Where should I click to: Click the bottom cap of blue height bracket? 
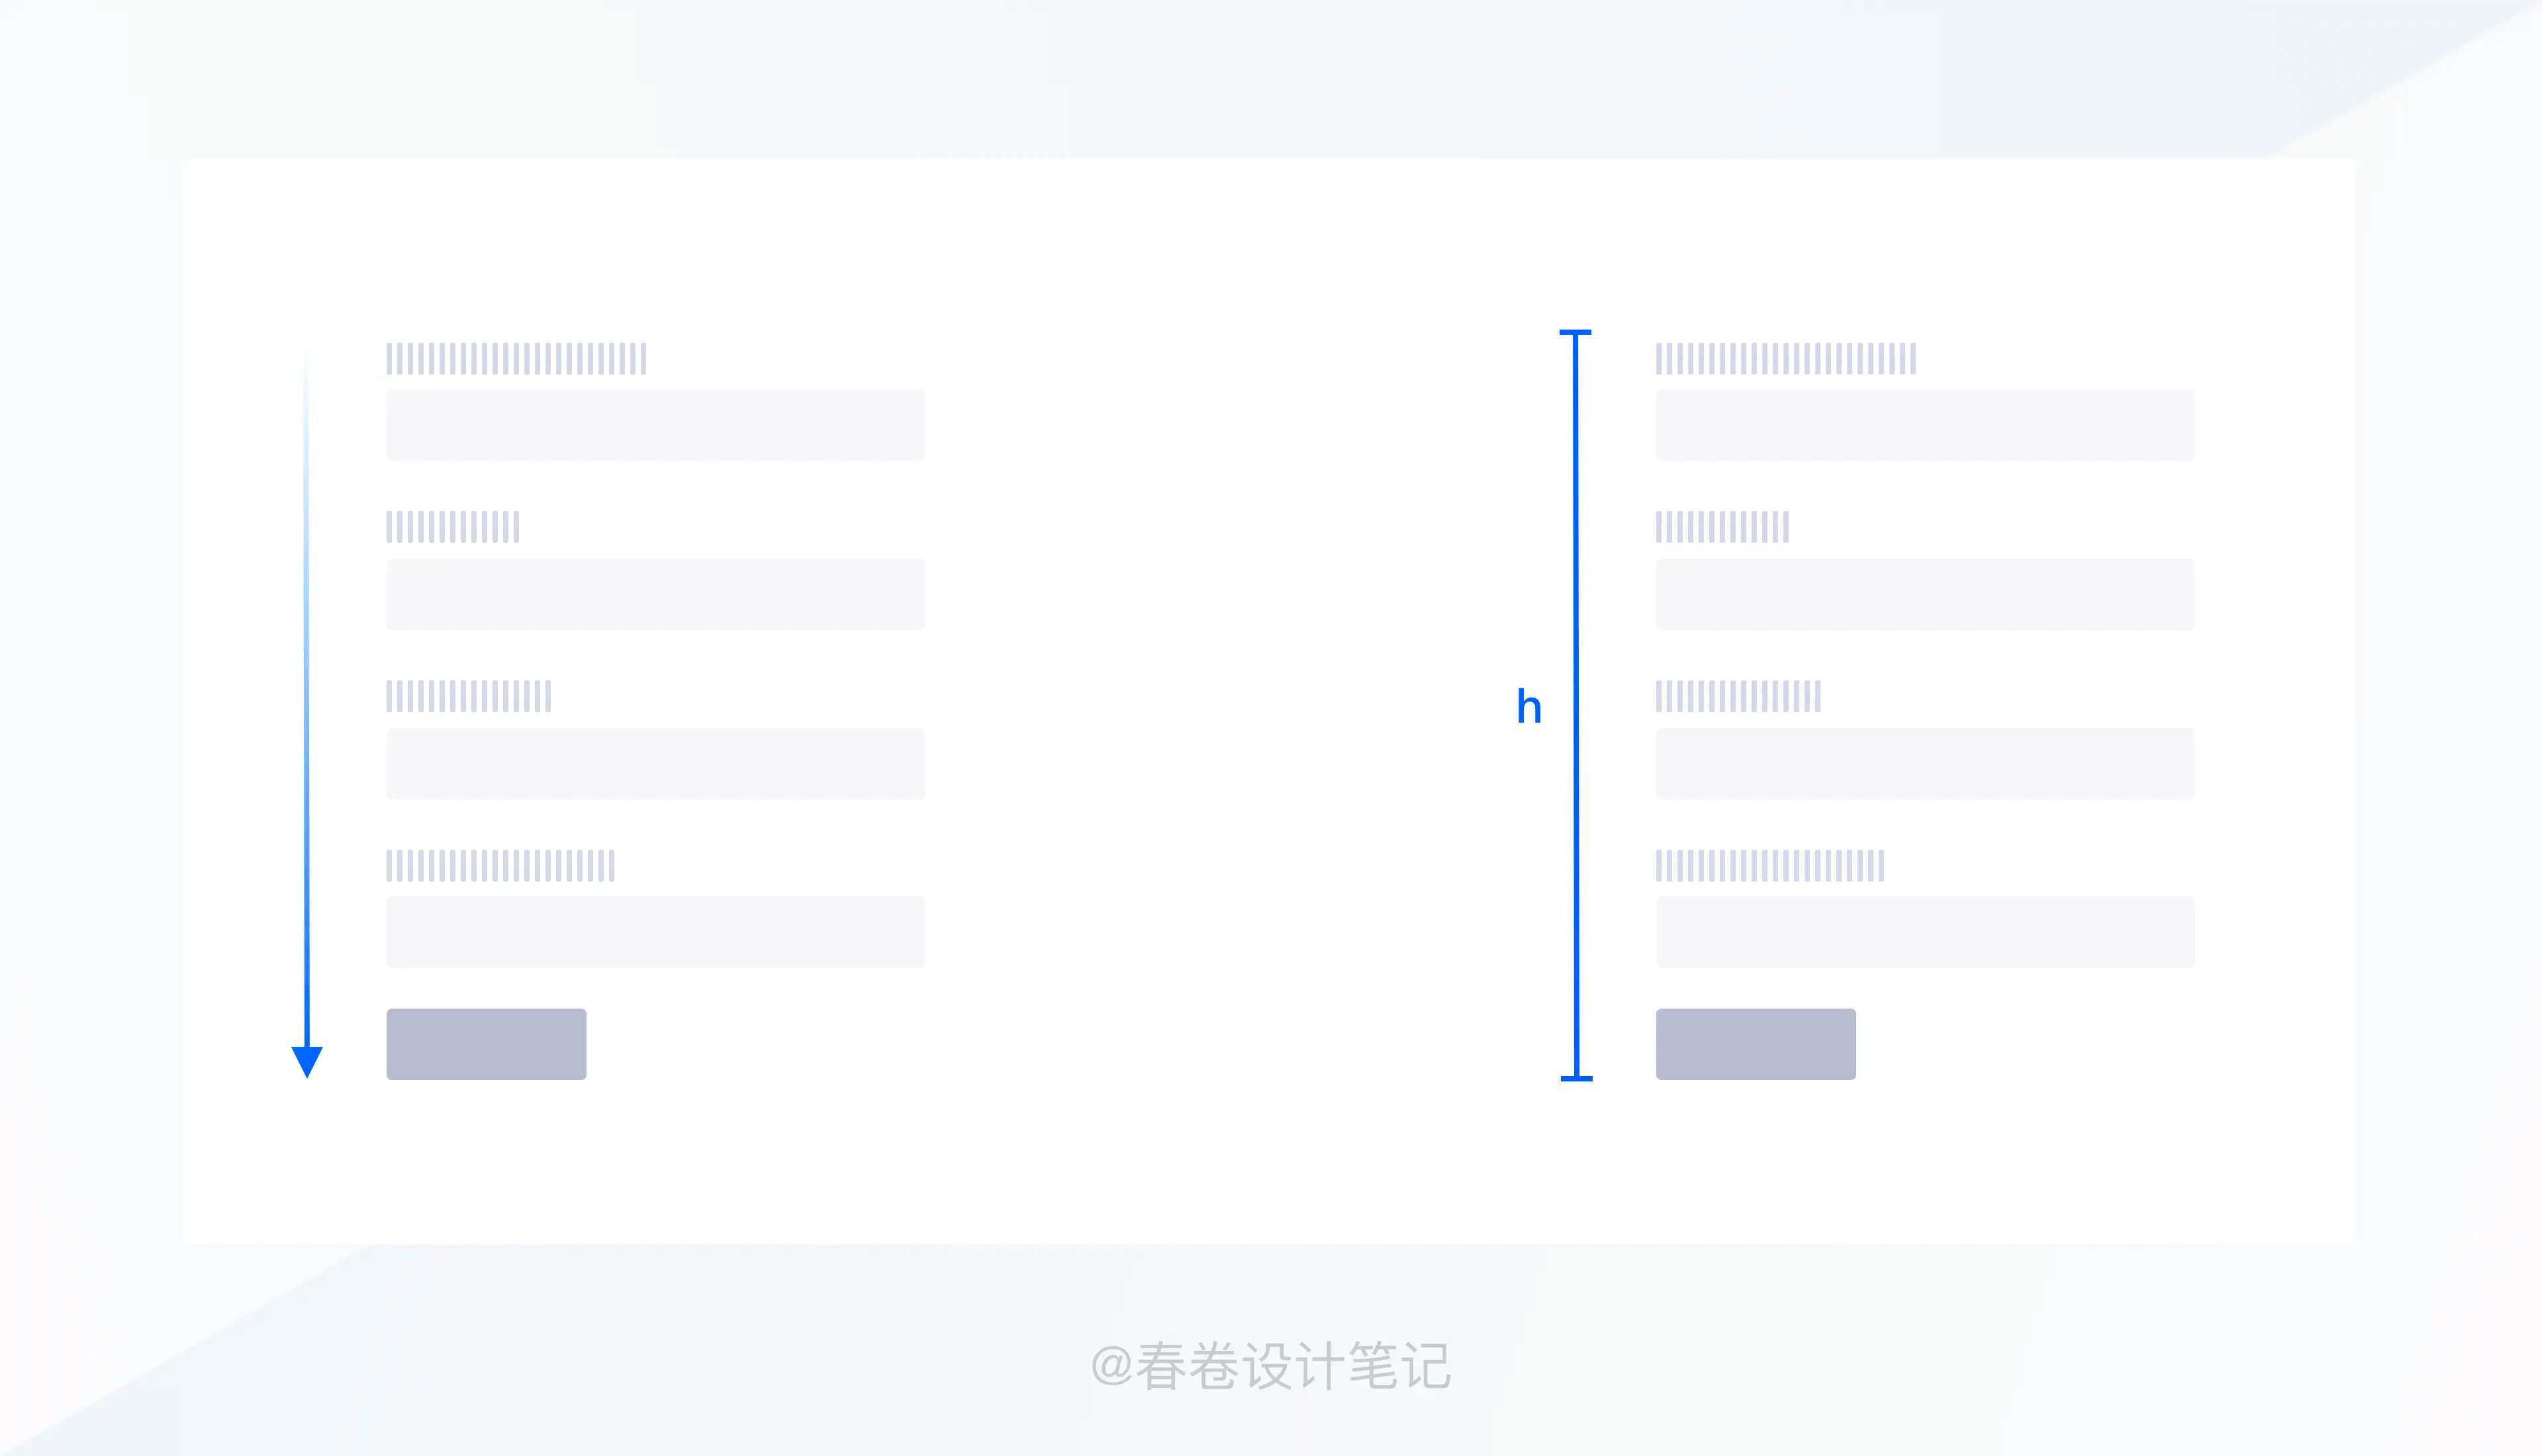pos(1576,1078)
